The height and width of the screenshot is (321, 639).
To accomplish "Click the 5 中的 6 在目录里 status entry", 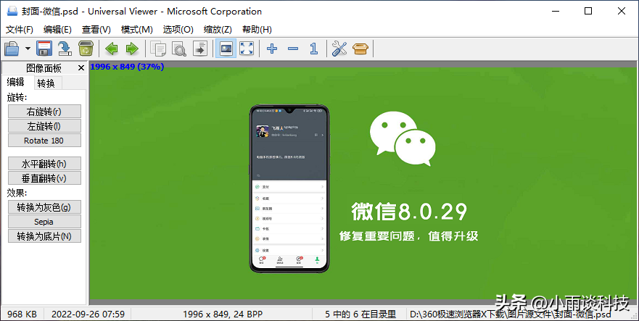I will pos(360,314).
